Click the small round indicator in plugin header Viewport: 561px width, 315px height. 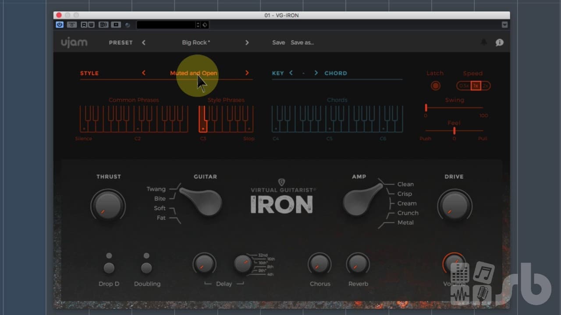pyautogui.click(x=128, y=25)
